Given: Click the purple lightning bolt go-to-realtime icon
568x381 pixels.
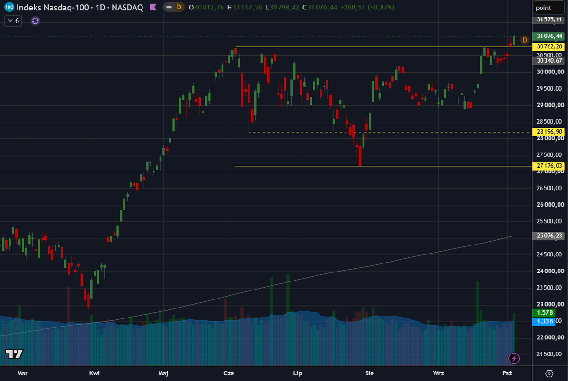Looking at the screenshot, I should tap(514, 359).
